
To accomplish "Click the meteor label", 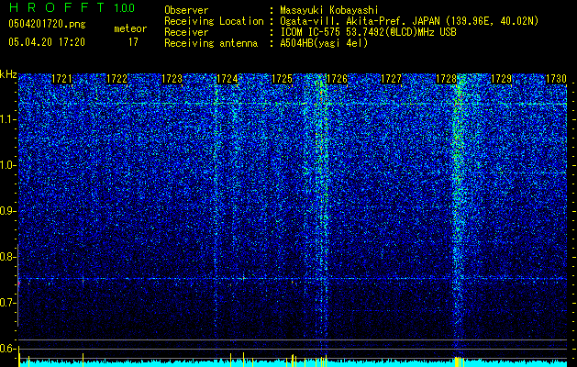I will 130,28.
